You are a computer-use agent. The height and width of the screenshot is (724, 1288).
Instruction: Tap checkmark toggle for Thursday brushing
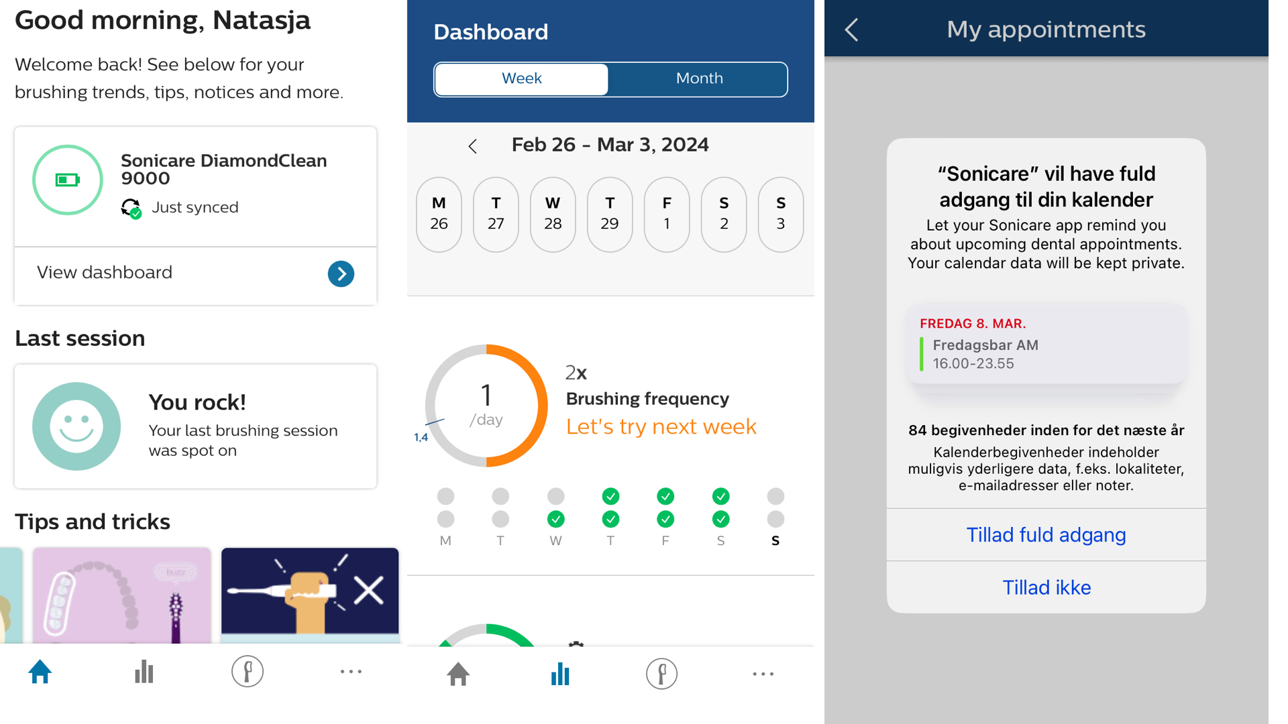[612, 497]
